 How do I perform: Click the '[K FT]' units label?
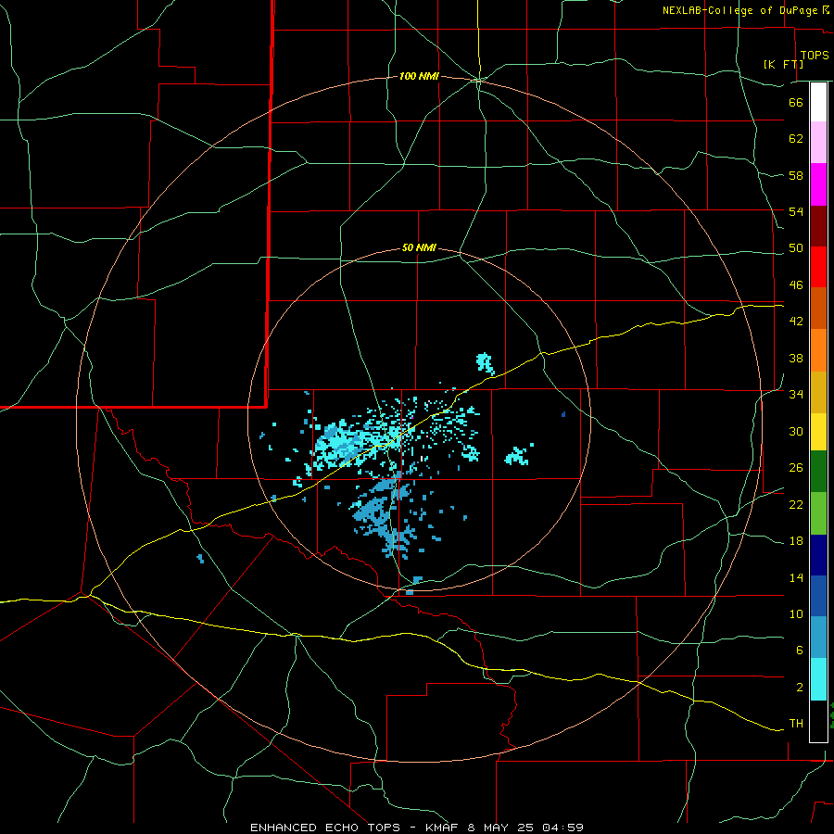[783, 64]
